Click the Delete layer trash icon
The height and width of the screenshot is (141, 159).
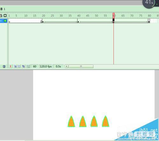pyautogui.click(x=4, y=66)
